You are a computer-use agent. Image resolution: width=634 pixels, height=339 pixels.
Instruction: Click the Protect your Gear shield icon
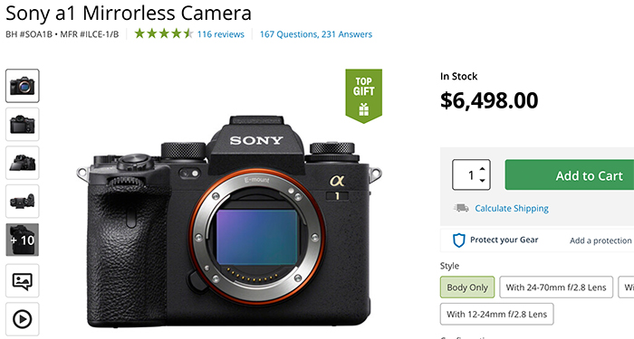click(x=458, y=240)
